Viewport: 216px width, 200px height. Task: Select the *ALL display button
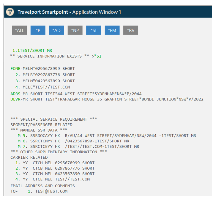tap(19, 30)
